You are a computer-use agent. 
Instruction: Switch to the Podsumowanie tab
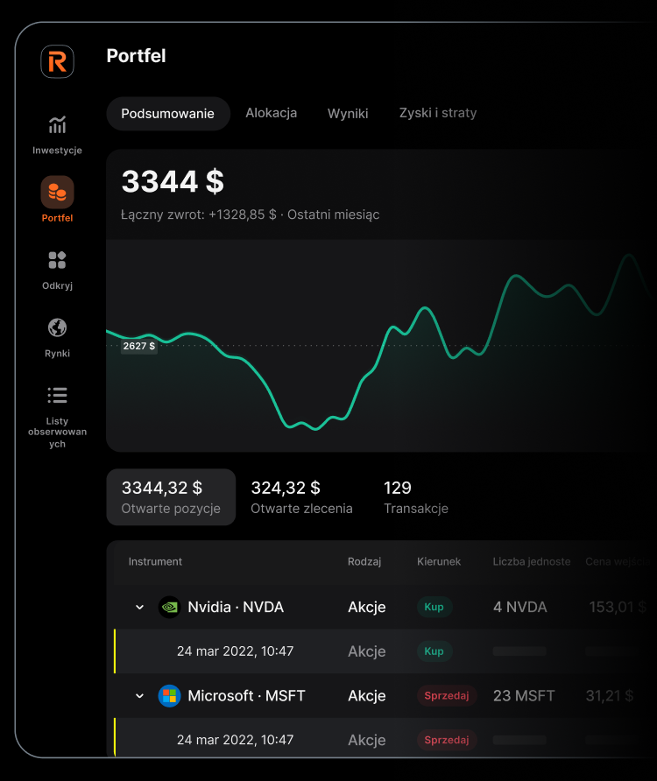point(168,114)
